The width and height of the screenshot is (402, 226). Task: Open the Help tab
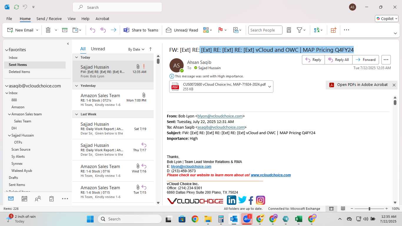click(85, 19)
